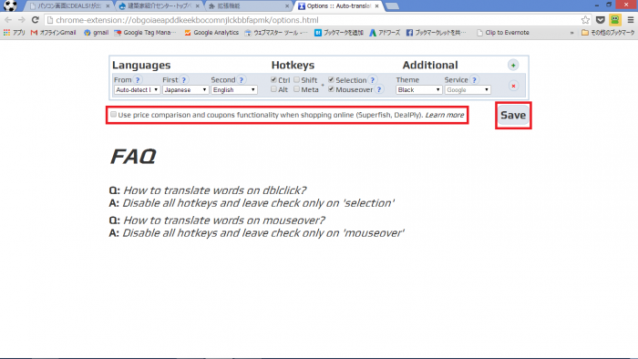Screen dimensions: 638x359
Task: Open Facebook ブックマークレット bookmark
Action: (437, 33)
